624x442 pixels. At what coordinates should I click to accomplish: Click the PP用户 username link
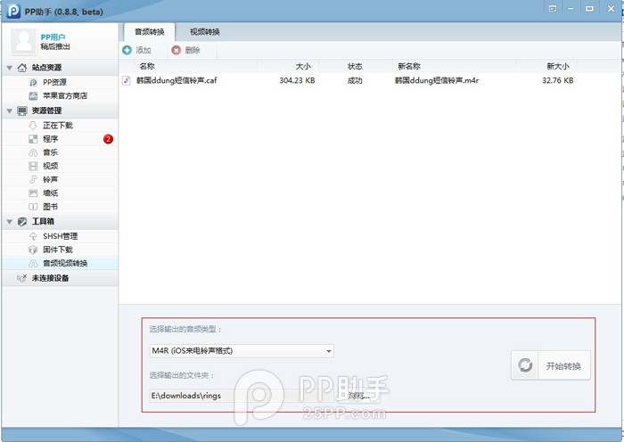pyautogui.click(x=53, y=37)
